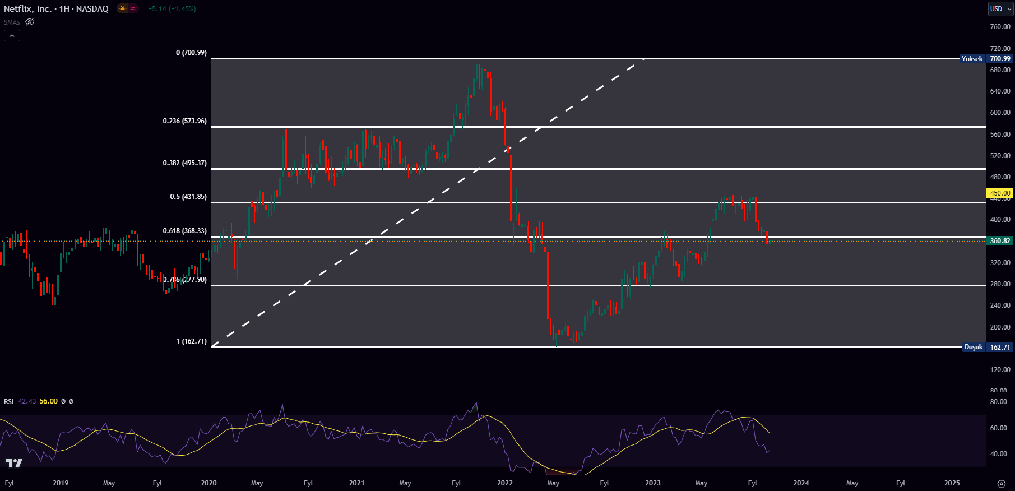
Task: Click the 80.00 RSI scale value
Action: click(x=998, y=402)
